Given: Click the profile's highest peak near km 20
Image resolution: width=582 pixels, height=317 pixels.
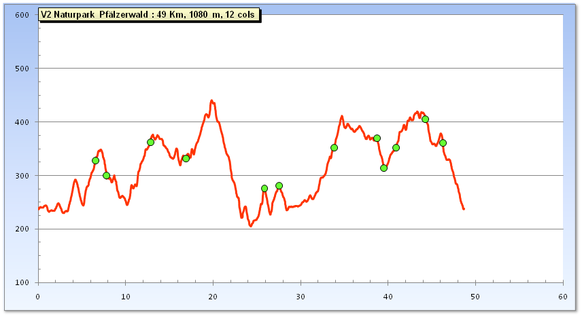Looking at the screenshot, I should 211,100.
